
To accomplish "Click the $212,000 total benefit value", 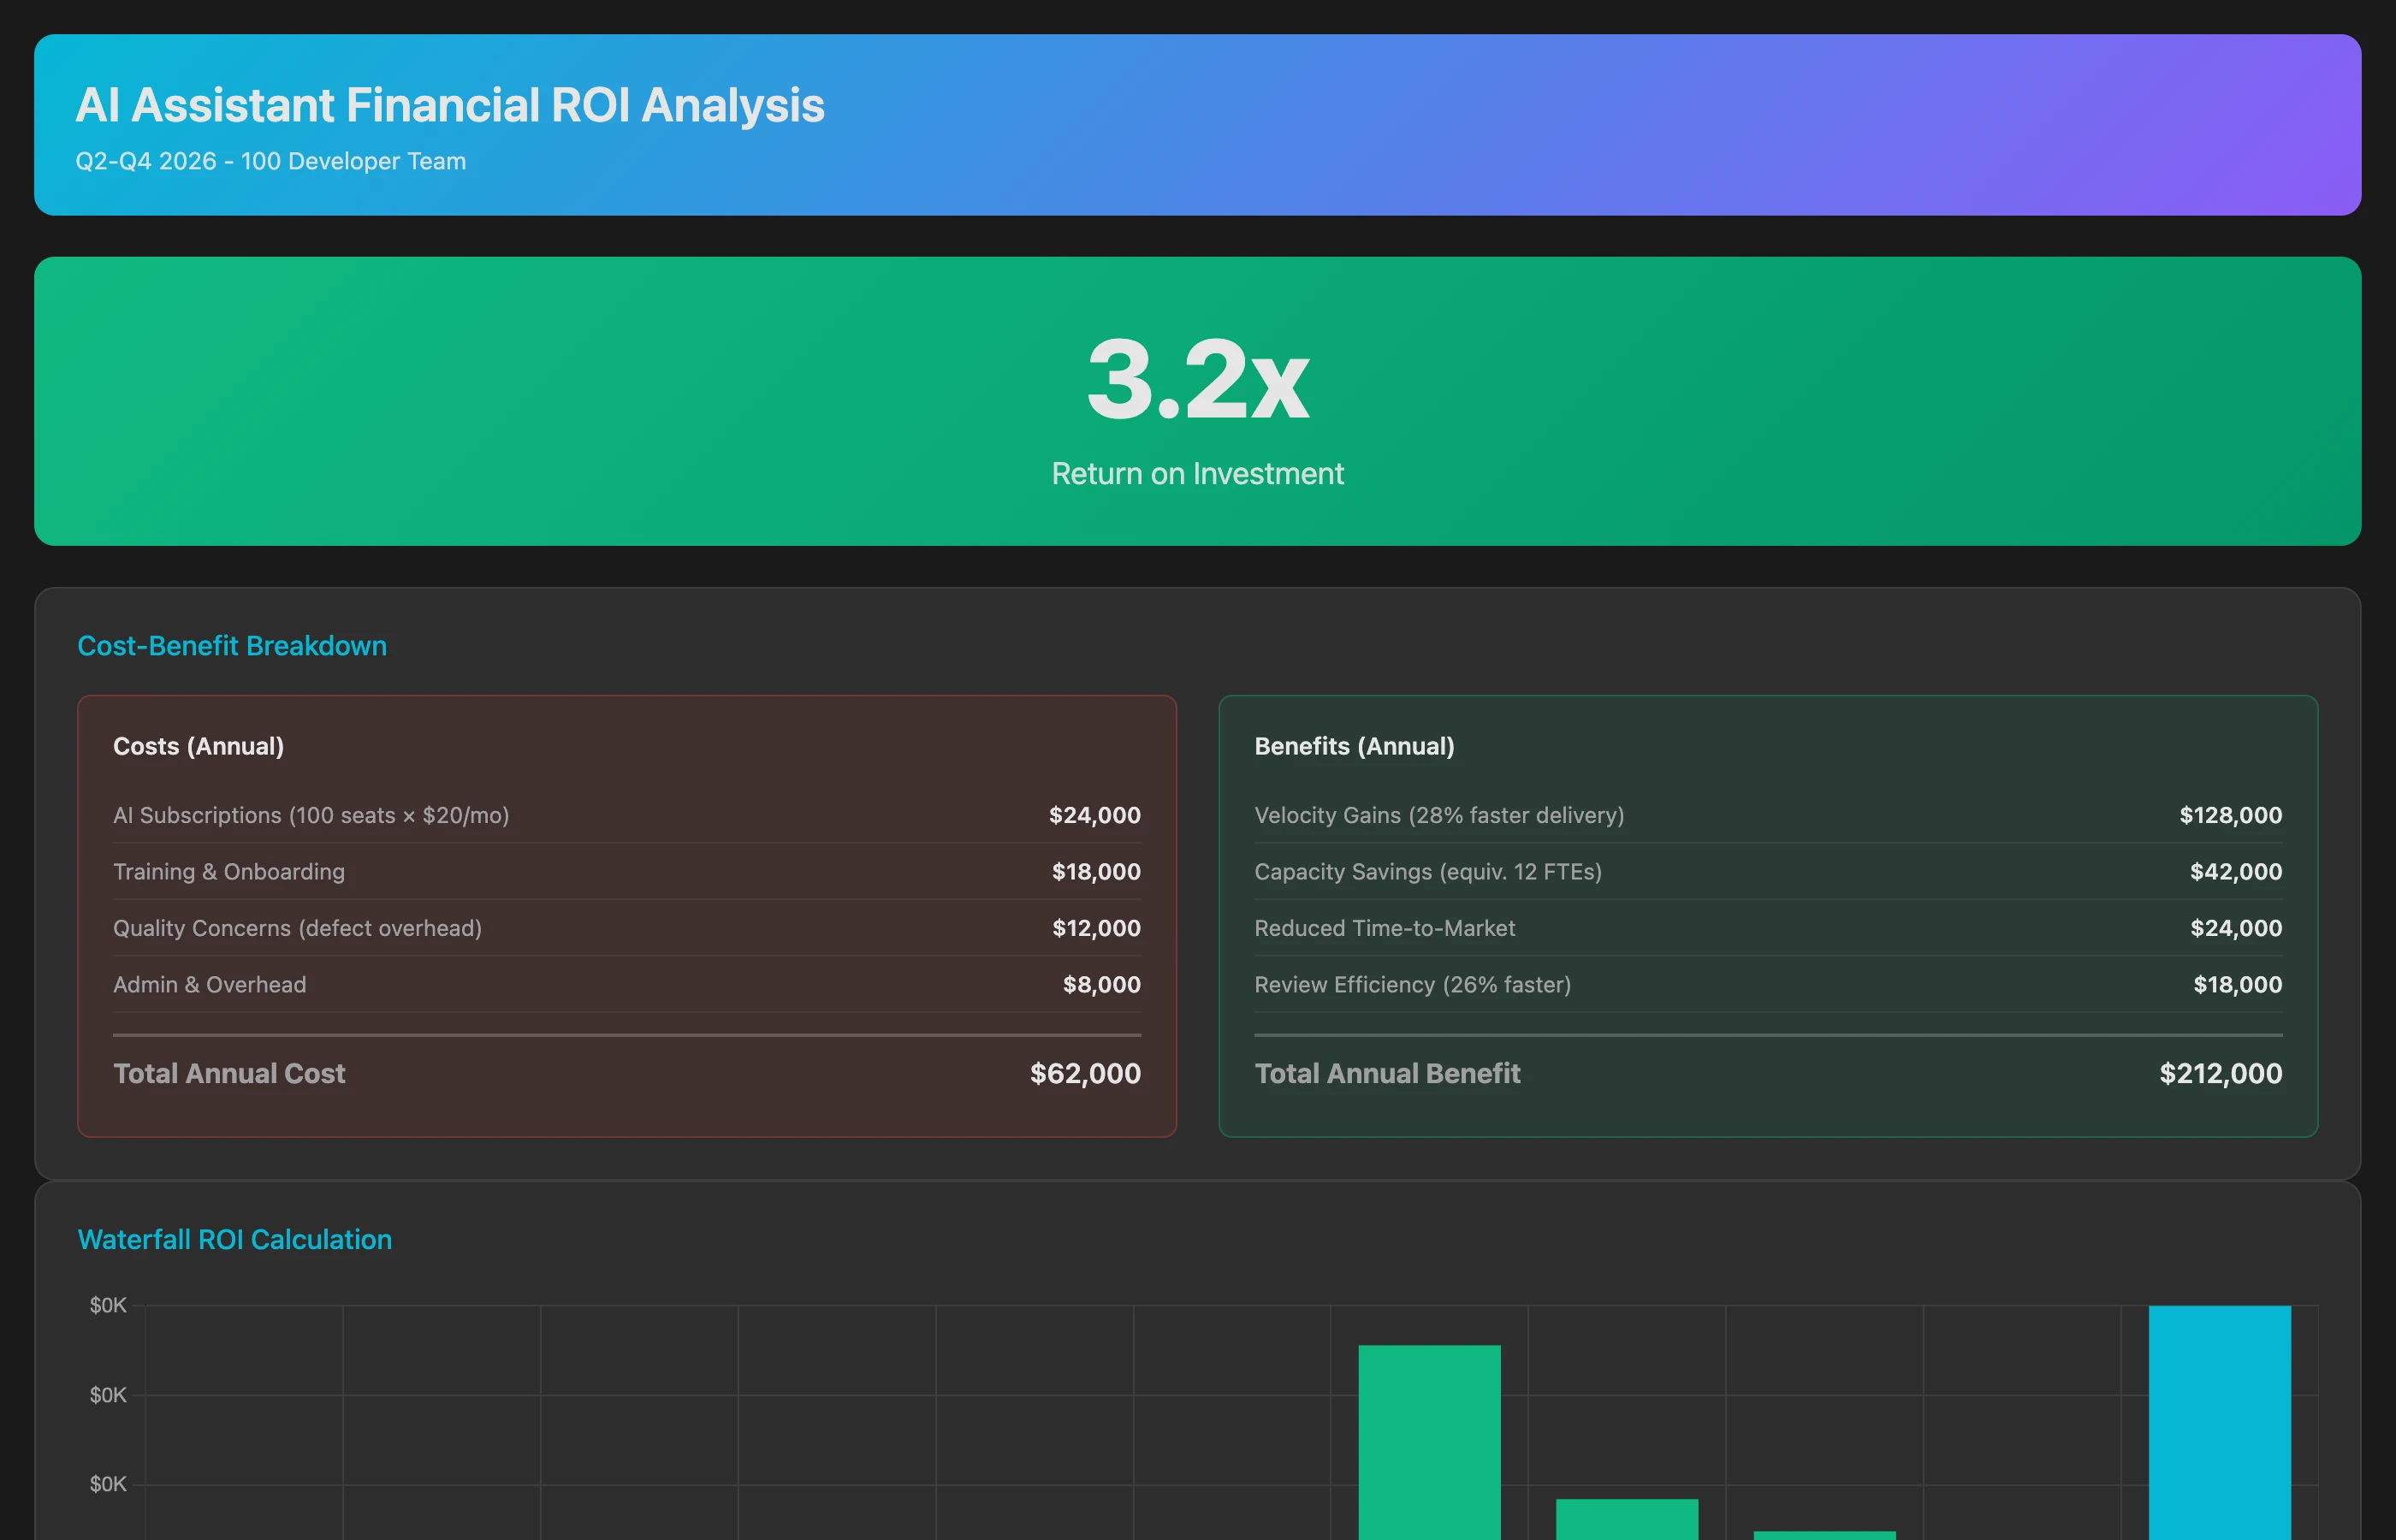I will tap(2221, 1073).
